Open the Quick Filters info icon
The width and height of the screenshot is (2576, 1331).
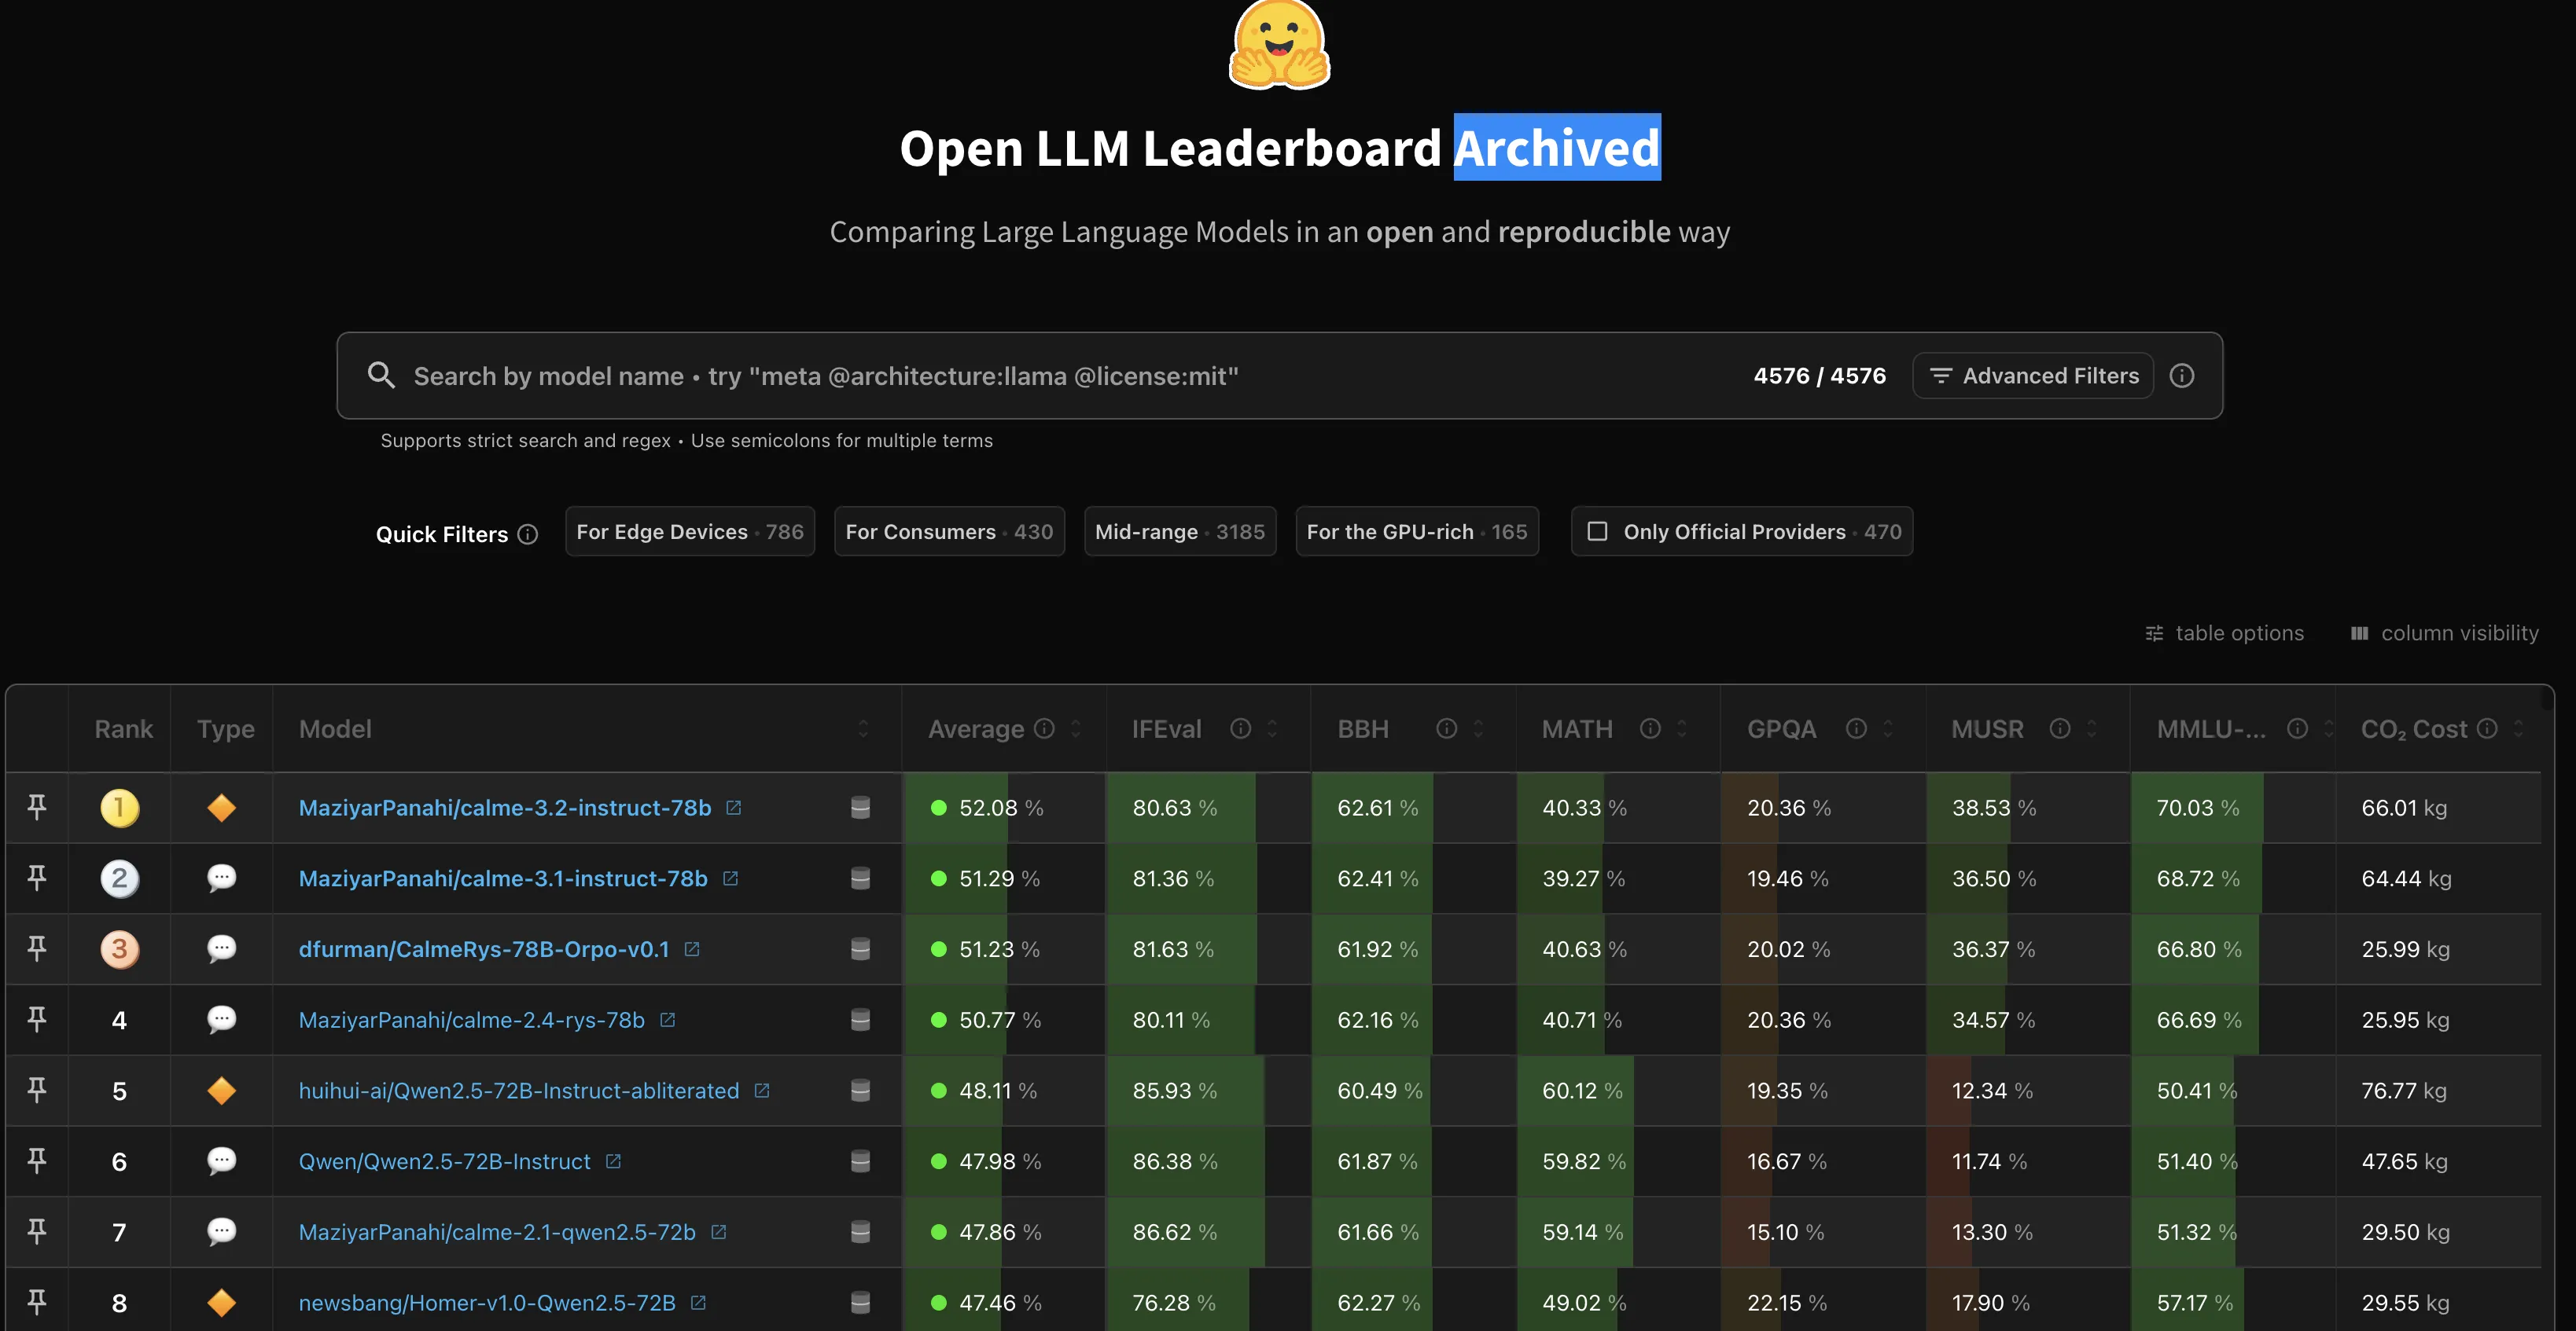528,534
